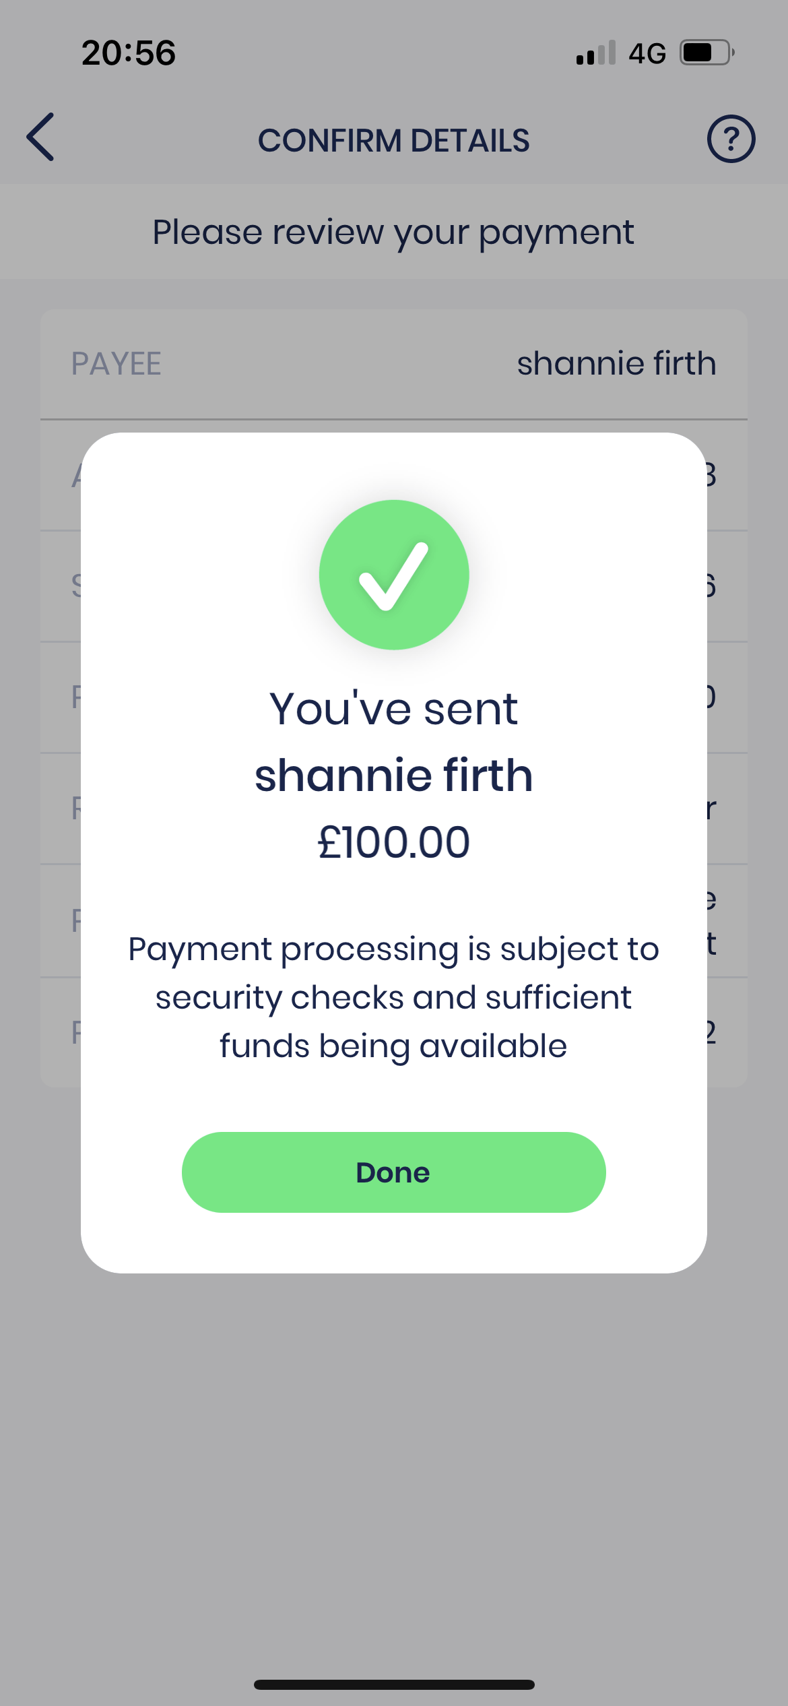Tap the green success checkmark circle
Image resolution: width=788 pixels, height=1706 pixels.
[x=394, y=575]
